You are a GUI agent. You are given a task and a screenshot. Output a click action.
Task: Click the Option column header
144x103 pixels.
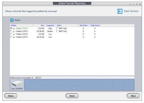coord(67,25)
